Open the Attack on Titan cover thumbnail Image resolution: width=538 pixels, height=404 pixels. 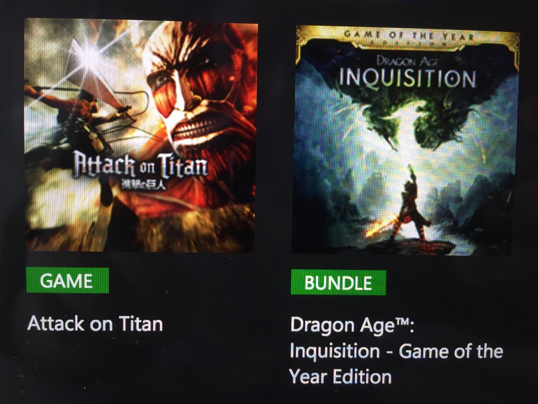(x=141, y=135)
